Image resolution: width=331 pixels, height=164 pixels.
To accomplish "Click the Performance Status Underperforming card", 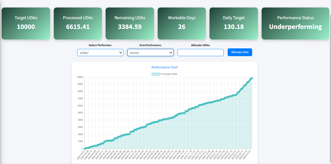I will (295, 23).
